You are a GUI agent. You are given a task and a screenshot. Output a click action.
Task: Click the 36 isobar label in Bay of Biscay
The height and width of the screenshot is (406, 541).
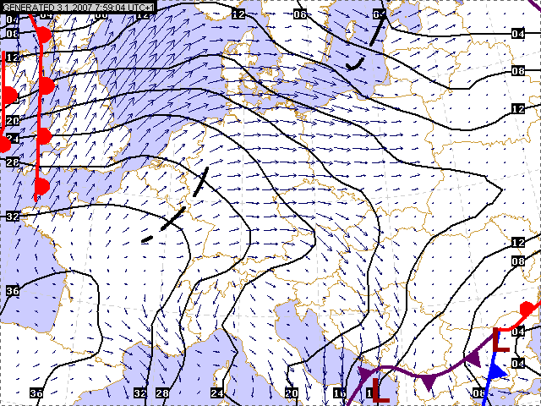[x=12, y=291]
